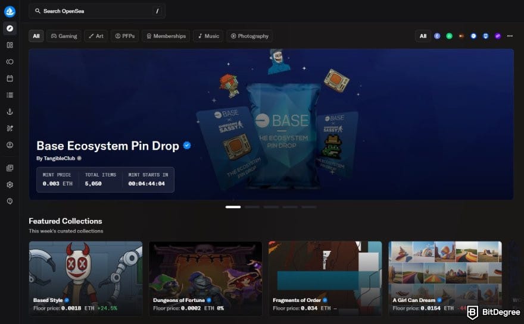Open the Fragments of Order collection card
The height and width of the screenshot is (324, 524).
pyautogui.click(x=325, y=278)
